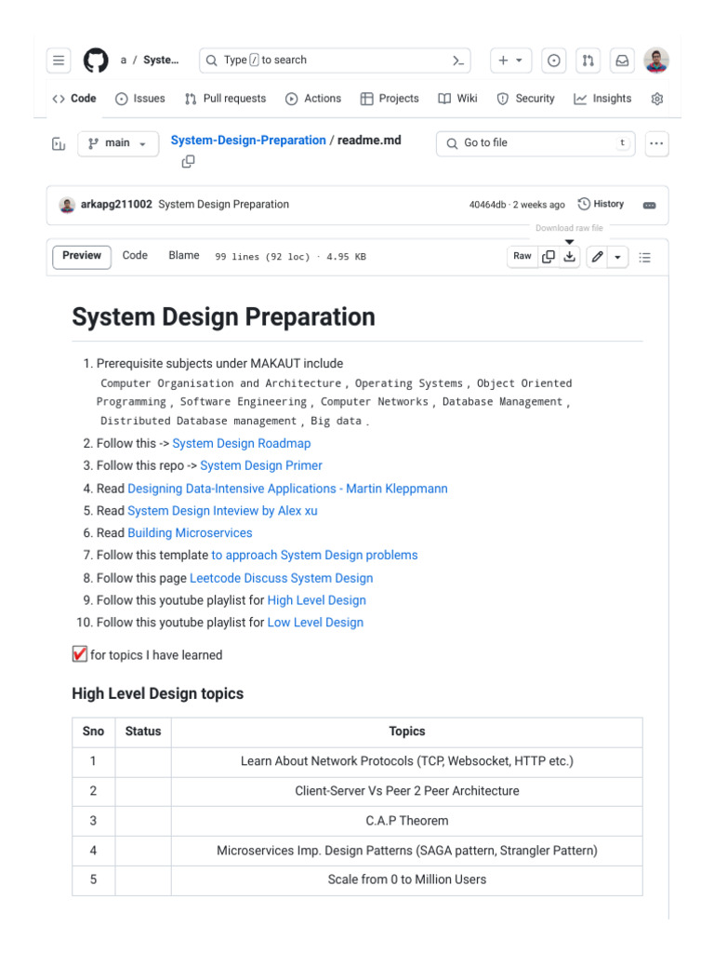Viewport: 714px width, 953px height.
Task: Expand the commit message details
Action: pos(649,206)
